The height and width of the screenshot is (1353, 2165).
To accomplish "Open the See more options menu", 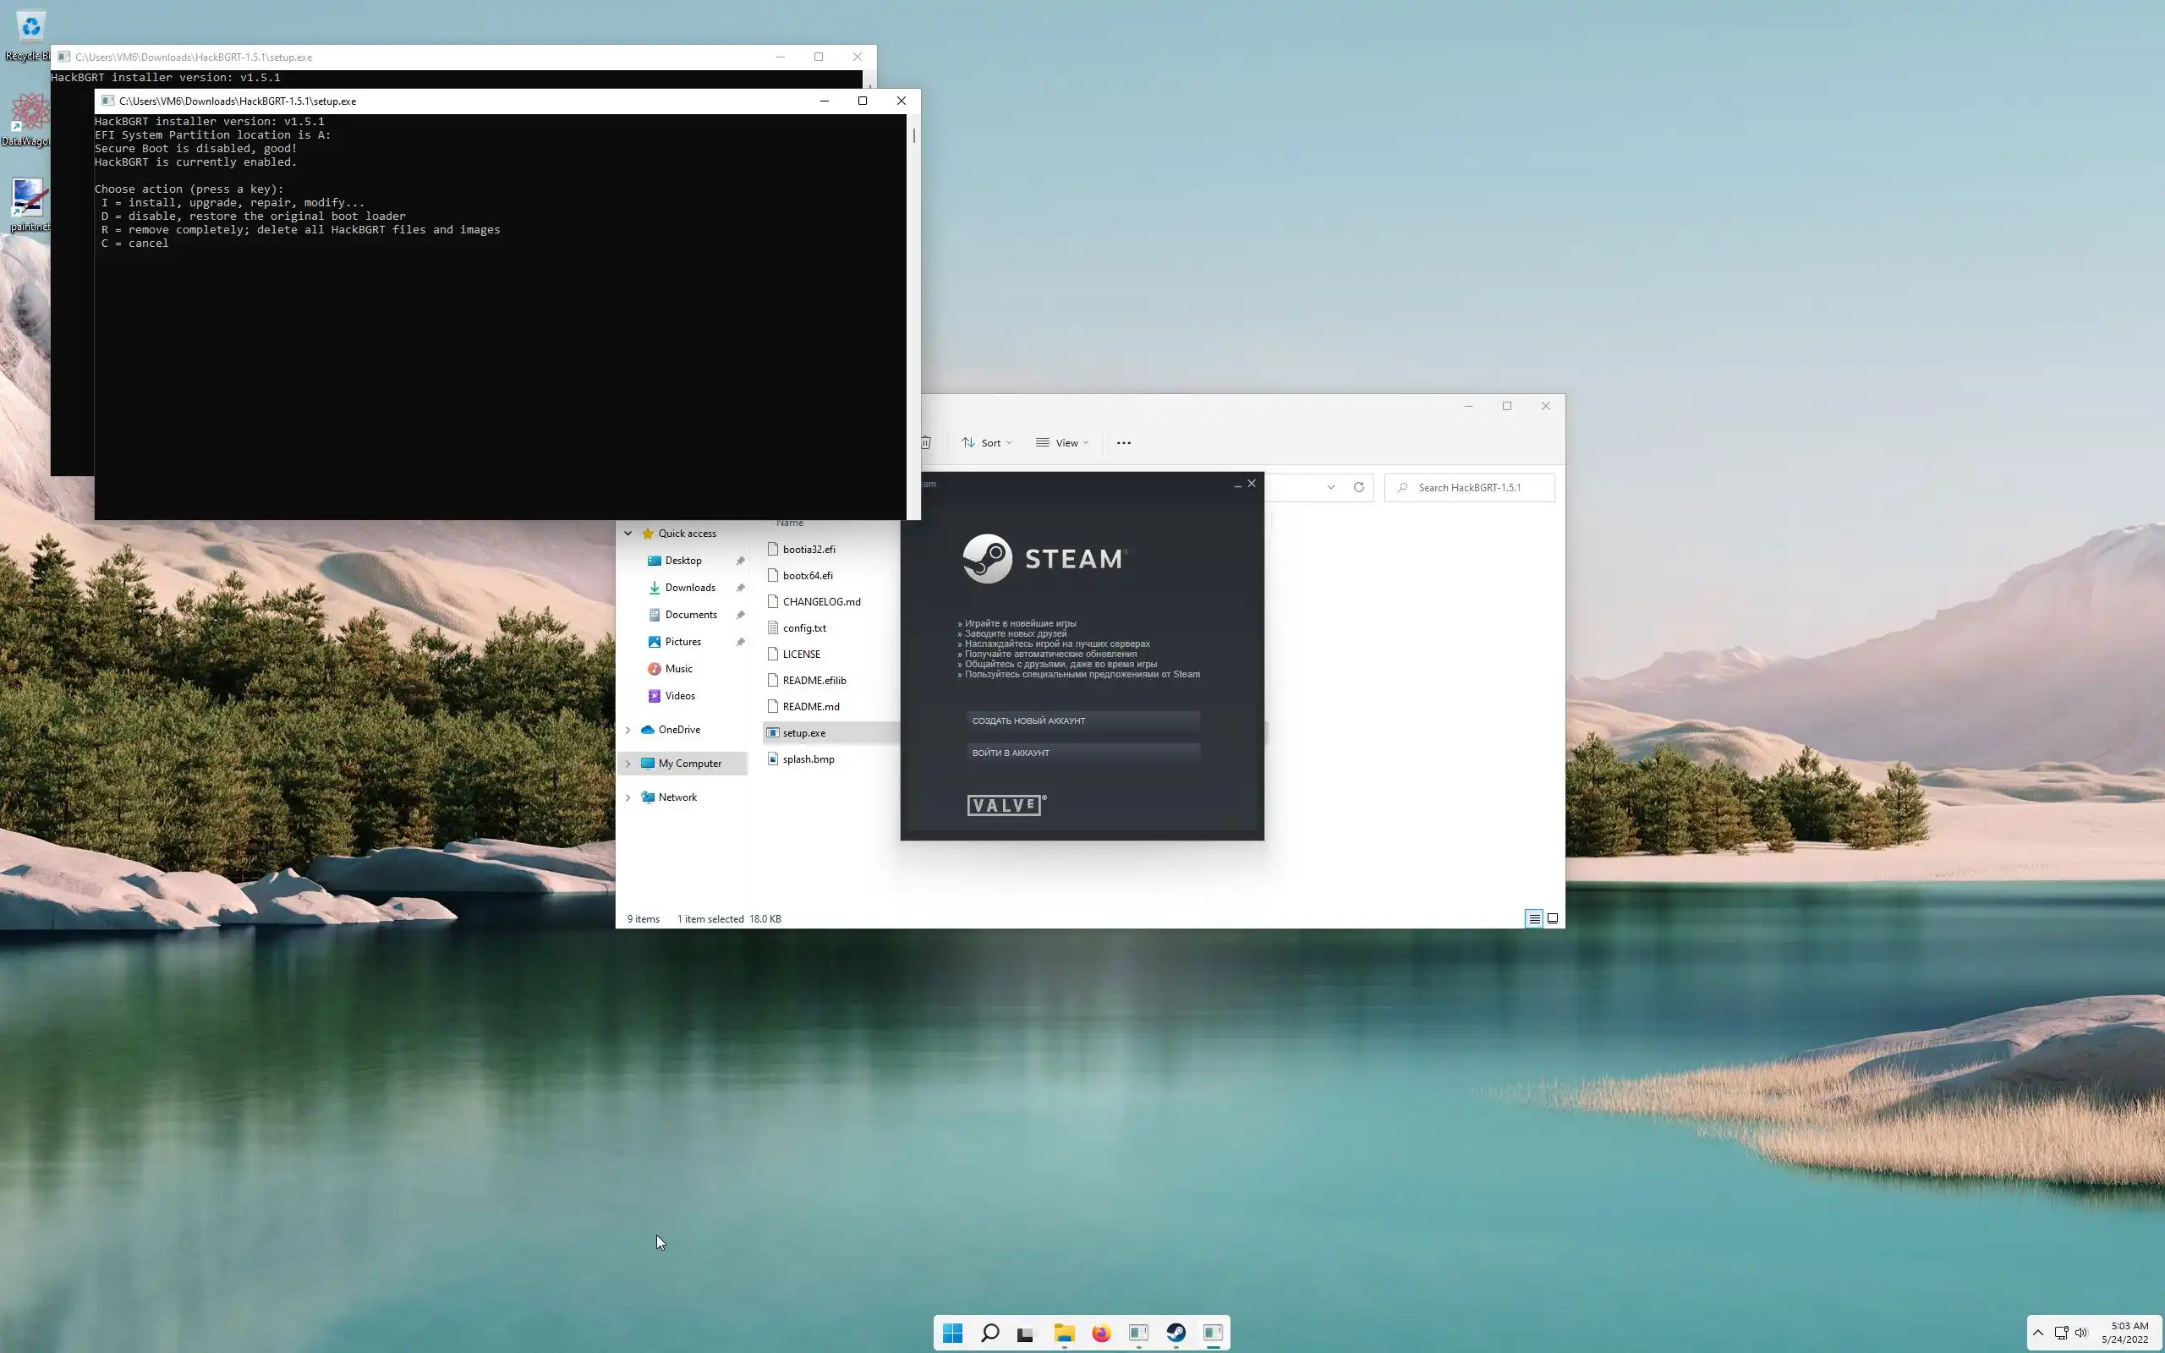I will [1124, 442].
